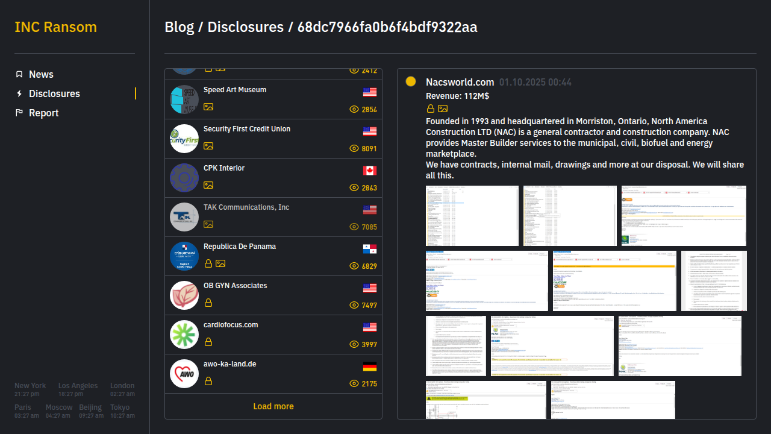Click the eye icon beside 2175 views
The width and height of the screenshot is (771, 434).
tap(354, 383)
